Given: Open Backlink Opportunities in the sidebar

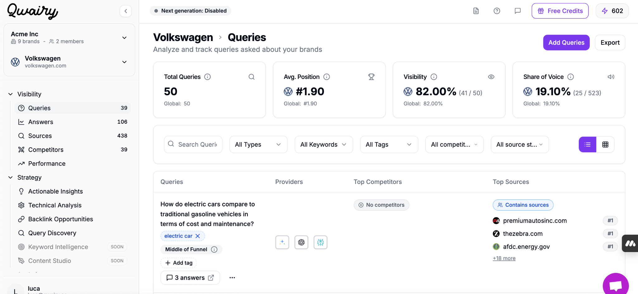Looking at the screenshot, I should click(x=73, y=219).
